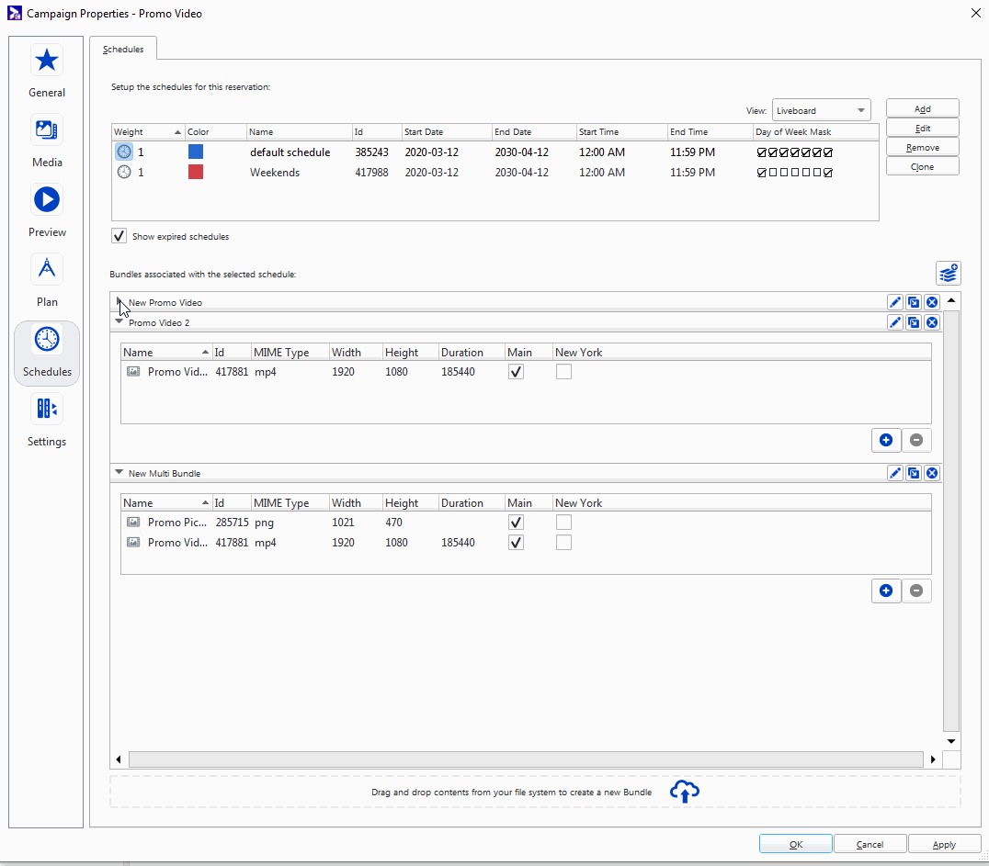The height and width of the screenshot is (866, 989).
Task: Open the View Liveboard dropdown
Action: 821,110
